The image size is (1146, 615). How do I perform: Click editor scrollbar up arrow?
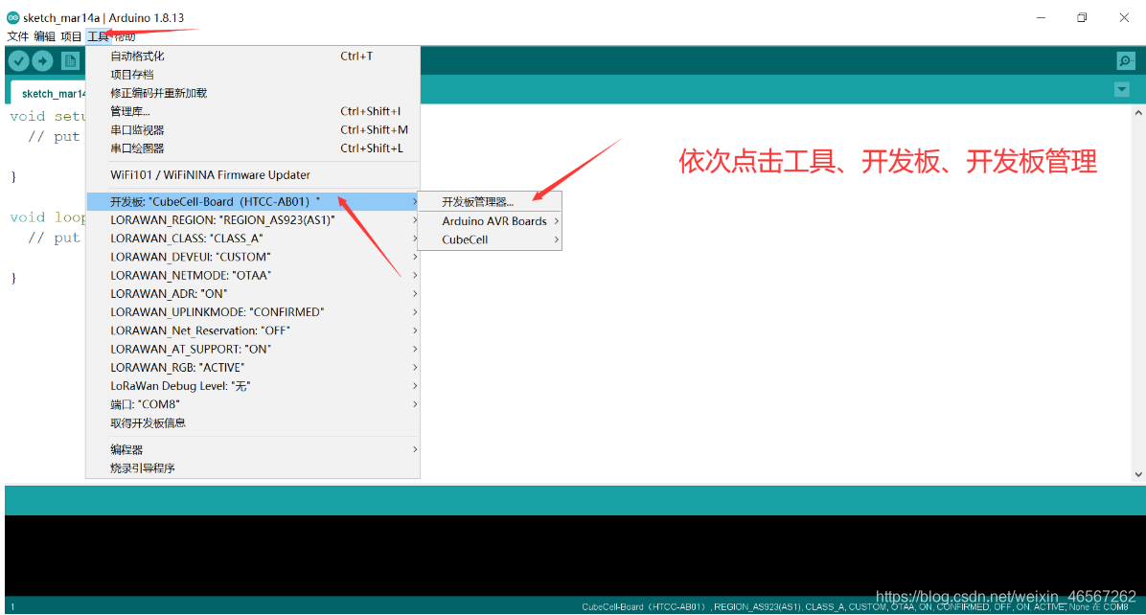(x=1138, y=112)
